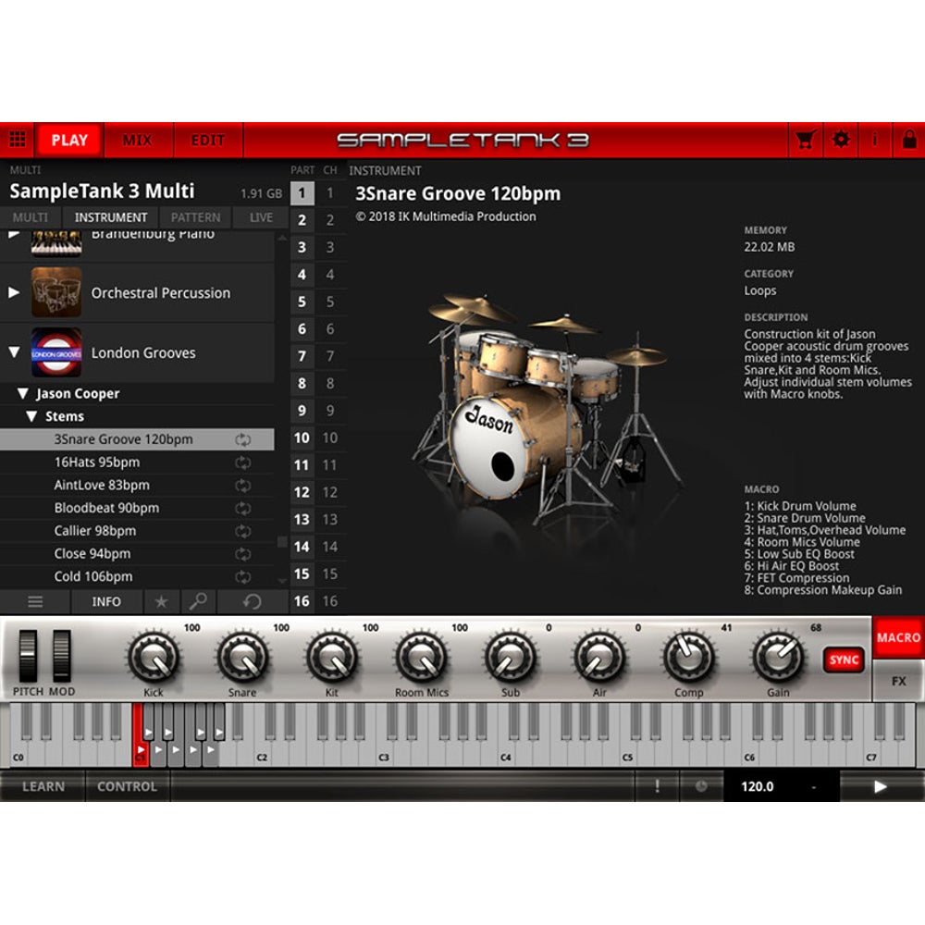
Task: Click the padlock icon
Action: (x=909, y=140)
